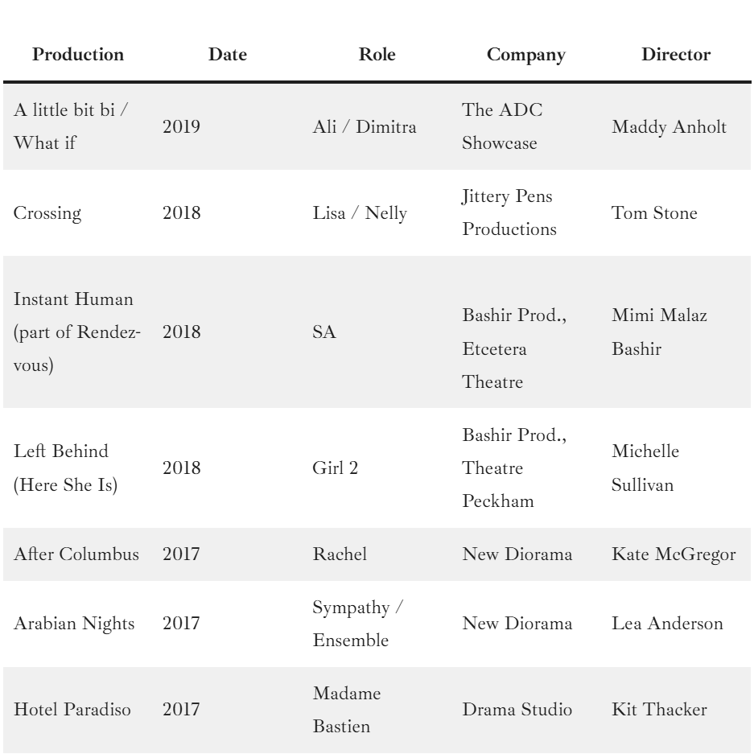Click the Date column header
Viewport: 754px width, 754px height.
[228, 56]
